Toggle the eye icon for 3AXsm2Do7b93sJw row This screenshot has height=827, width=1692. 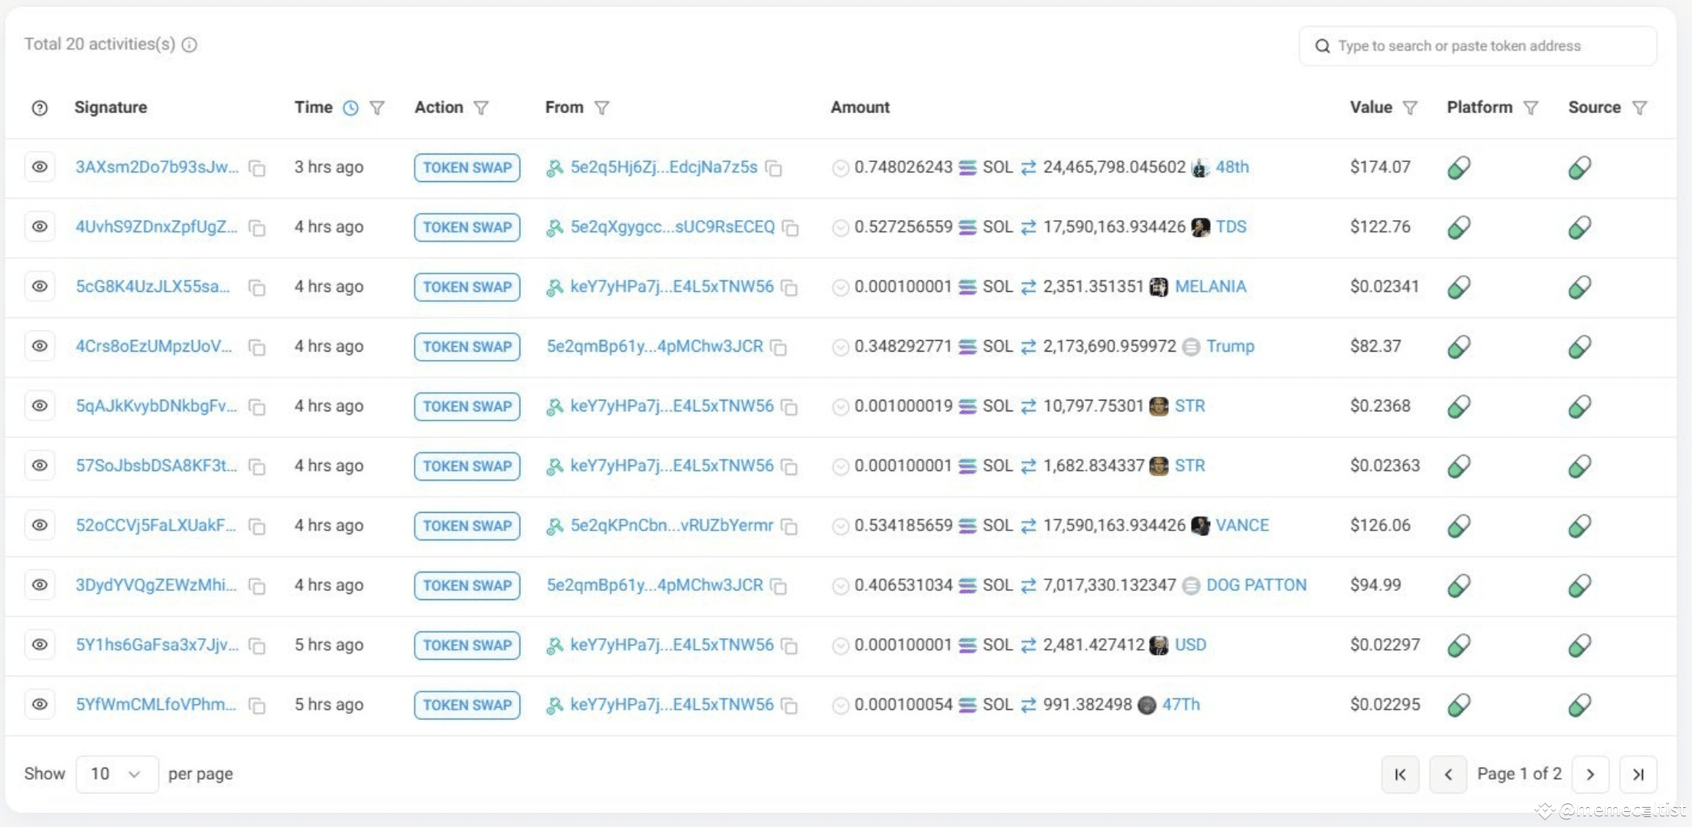pyautogui.click(x=40, y=167)
